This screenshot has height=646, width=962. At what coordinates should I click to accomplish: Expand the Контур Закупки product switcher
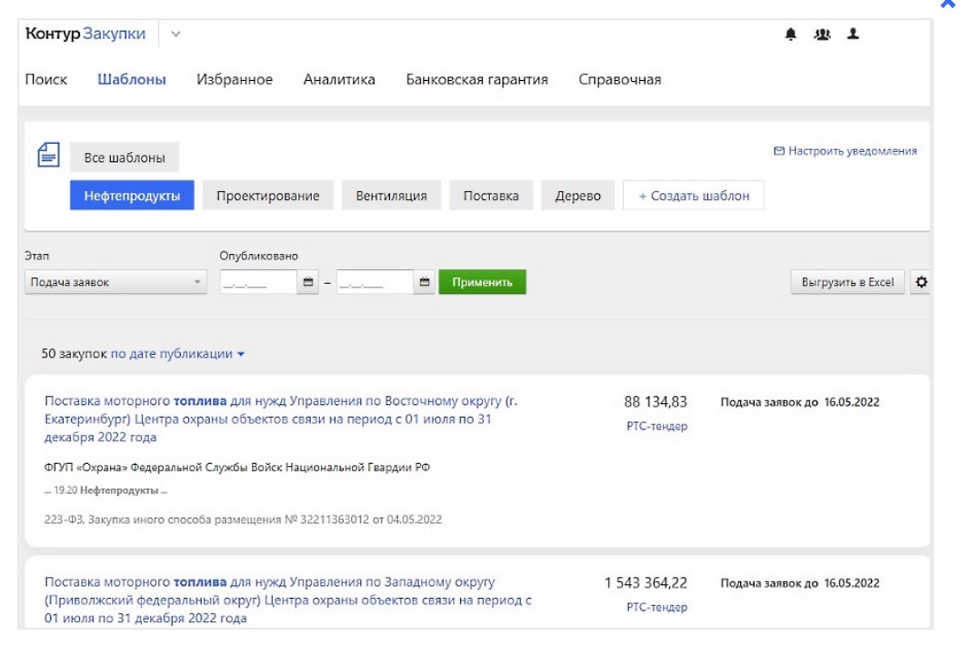point(175,35)
